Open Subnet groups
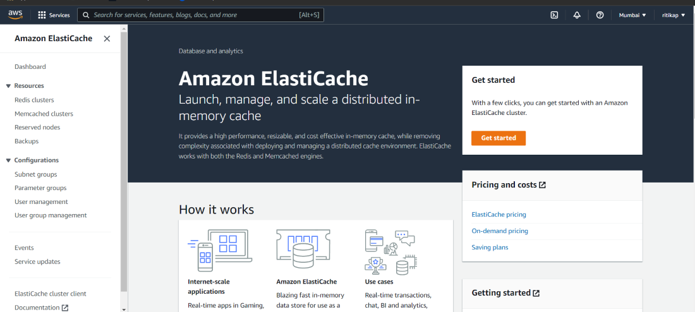The image size is (695, 312). tap(36, 174)
